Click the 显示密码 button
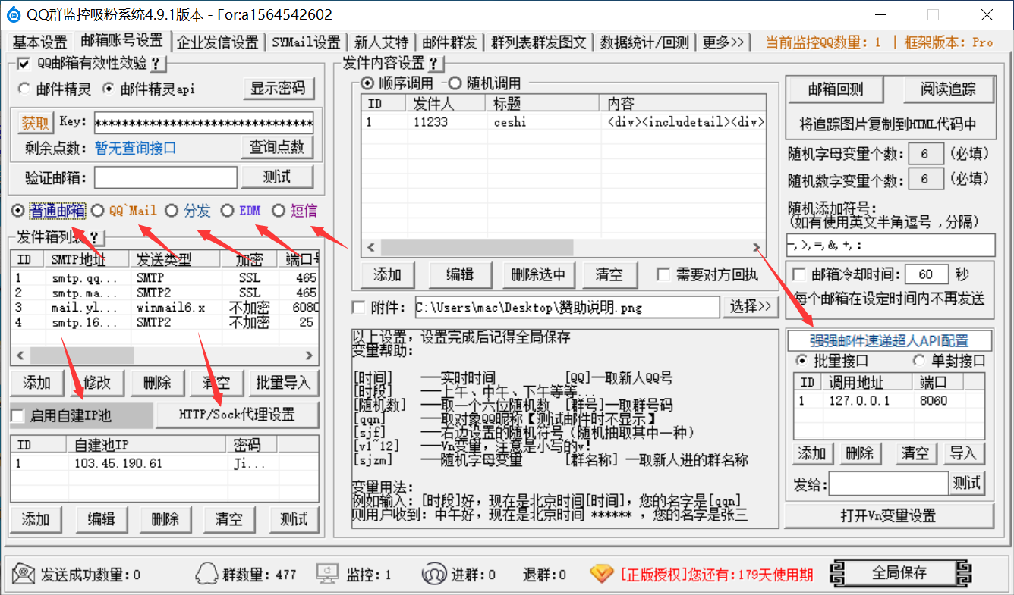The height and width of the screenshot is (595, 1014). pos(278,89)
